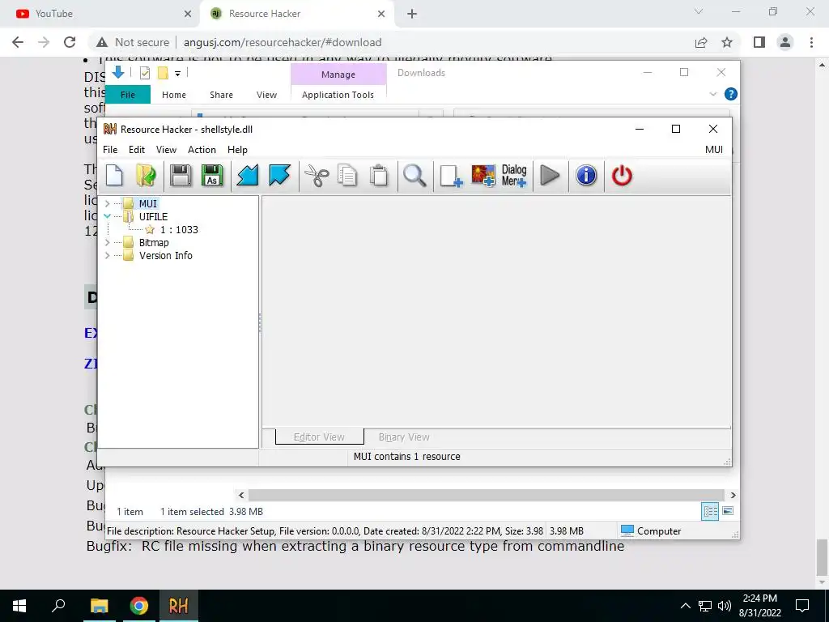Click Explorer properties checkmark icon
The width and height of the screenshot is (829, 622).
tap(144, 73)
